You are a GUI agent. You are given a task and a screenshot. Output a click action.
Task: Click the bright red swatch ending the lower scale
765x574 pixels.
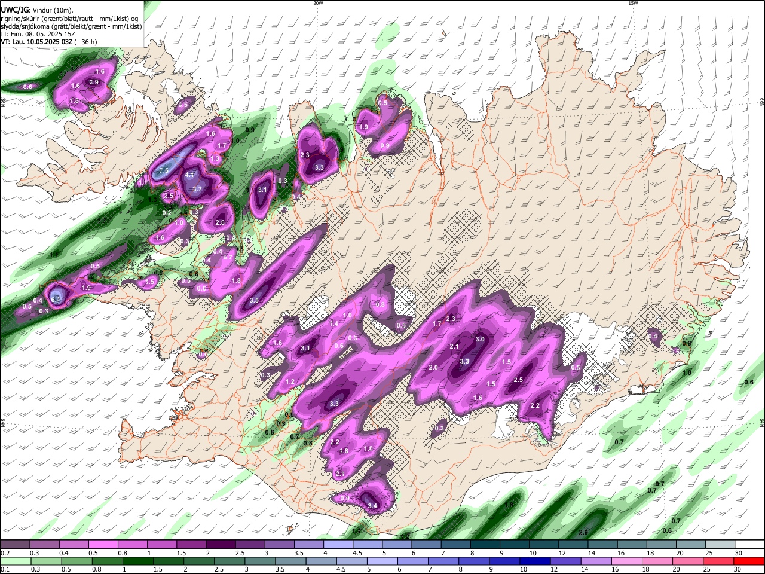click(749, 561)
